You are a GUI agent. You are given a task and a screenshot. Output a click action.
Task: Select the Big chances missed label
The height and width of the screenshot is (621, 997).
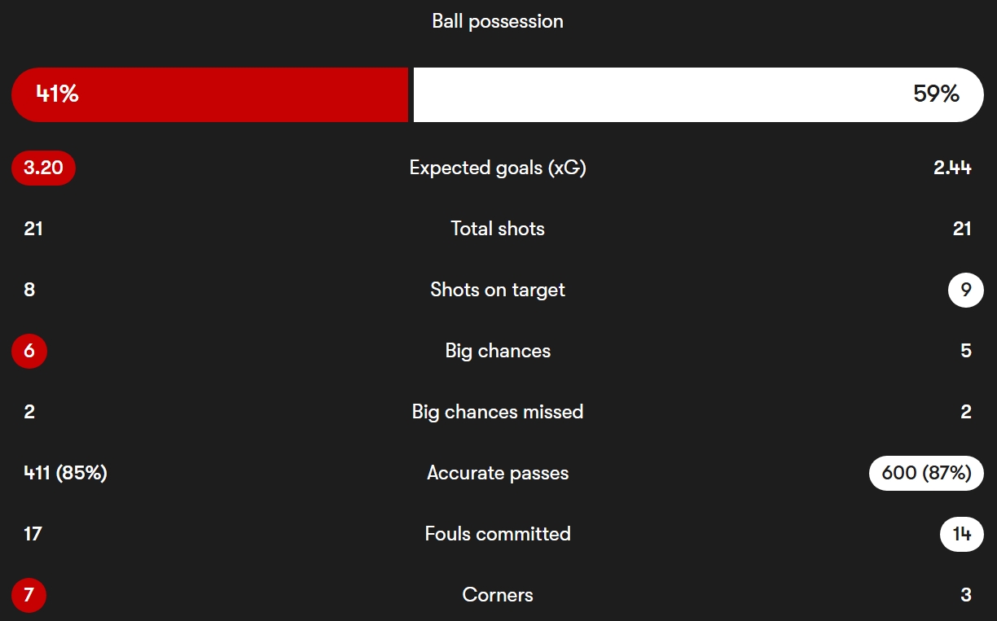tap(498, 412)
